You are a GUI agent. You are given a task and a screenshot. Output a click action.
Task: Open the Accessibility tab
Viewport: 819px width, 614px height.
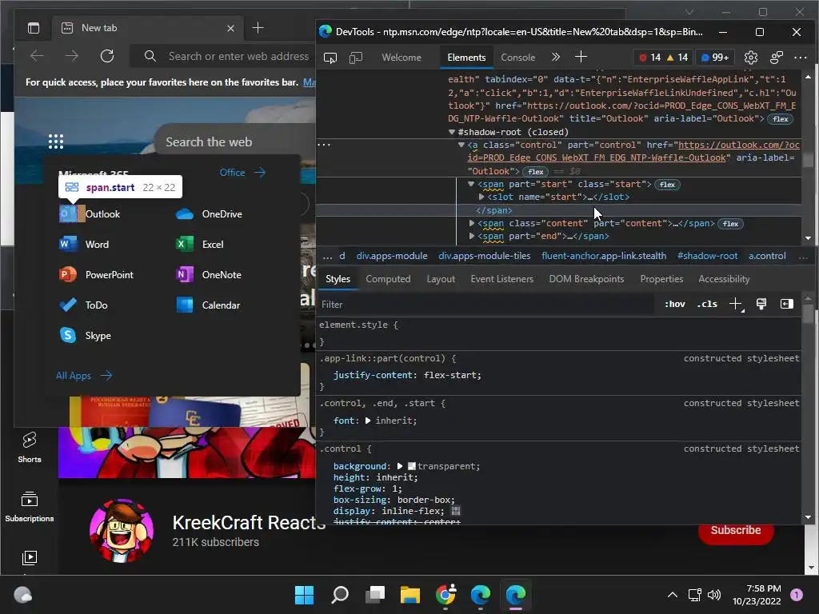tap(724, 279)
